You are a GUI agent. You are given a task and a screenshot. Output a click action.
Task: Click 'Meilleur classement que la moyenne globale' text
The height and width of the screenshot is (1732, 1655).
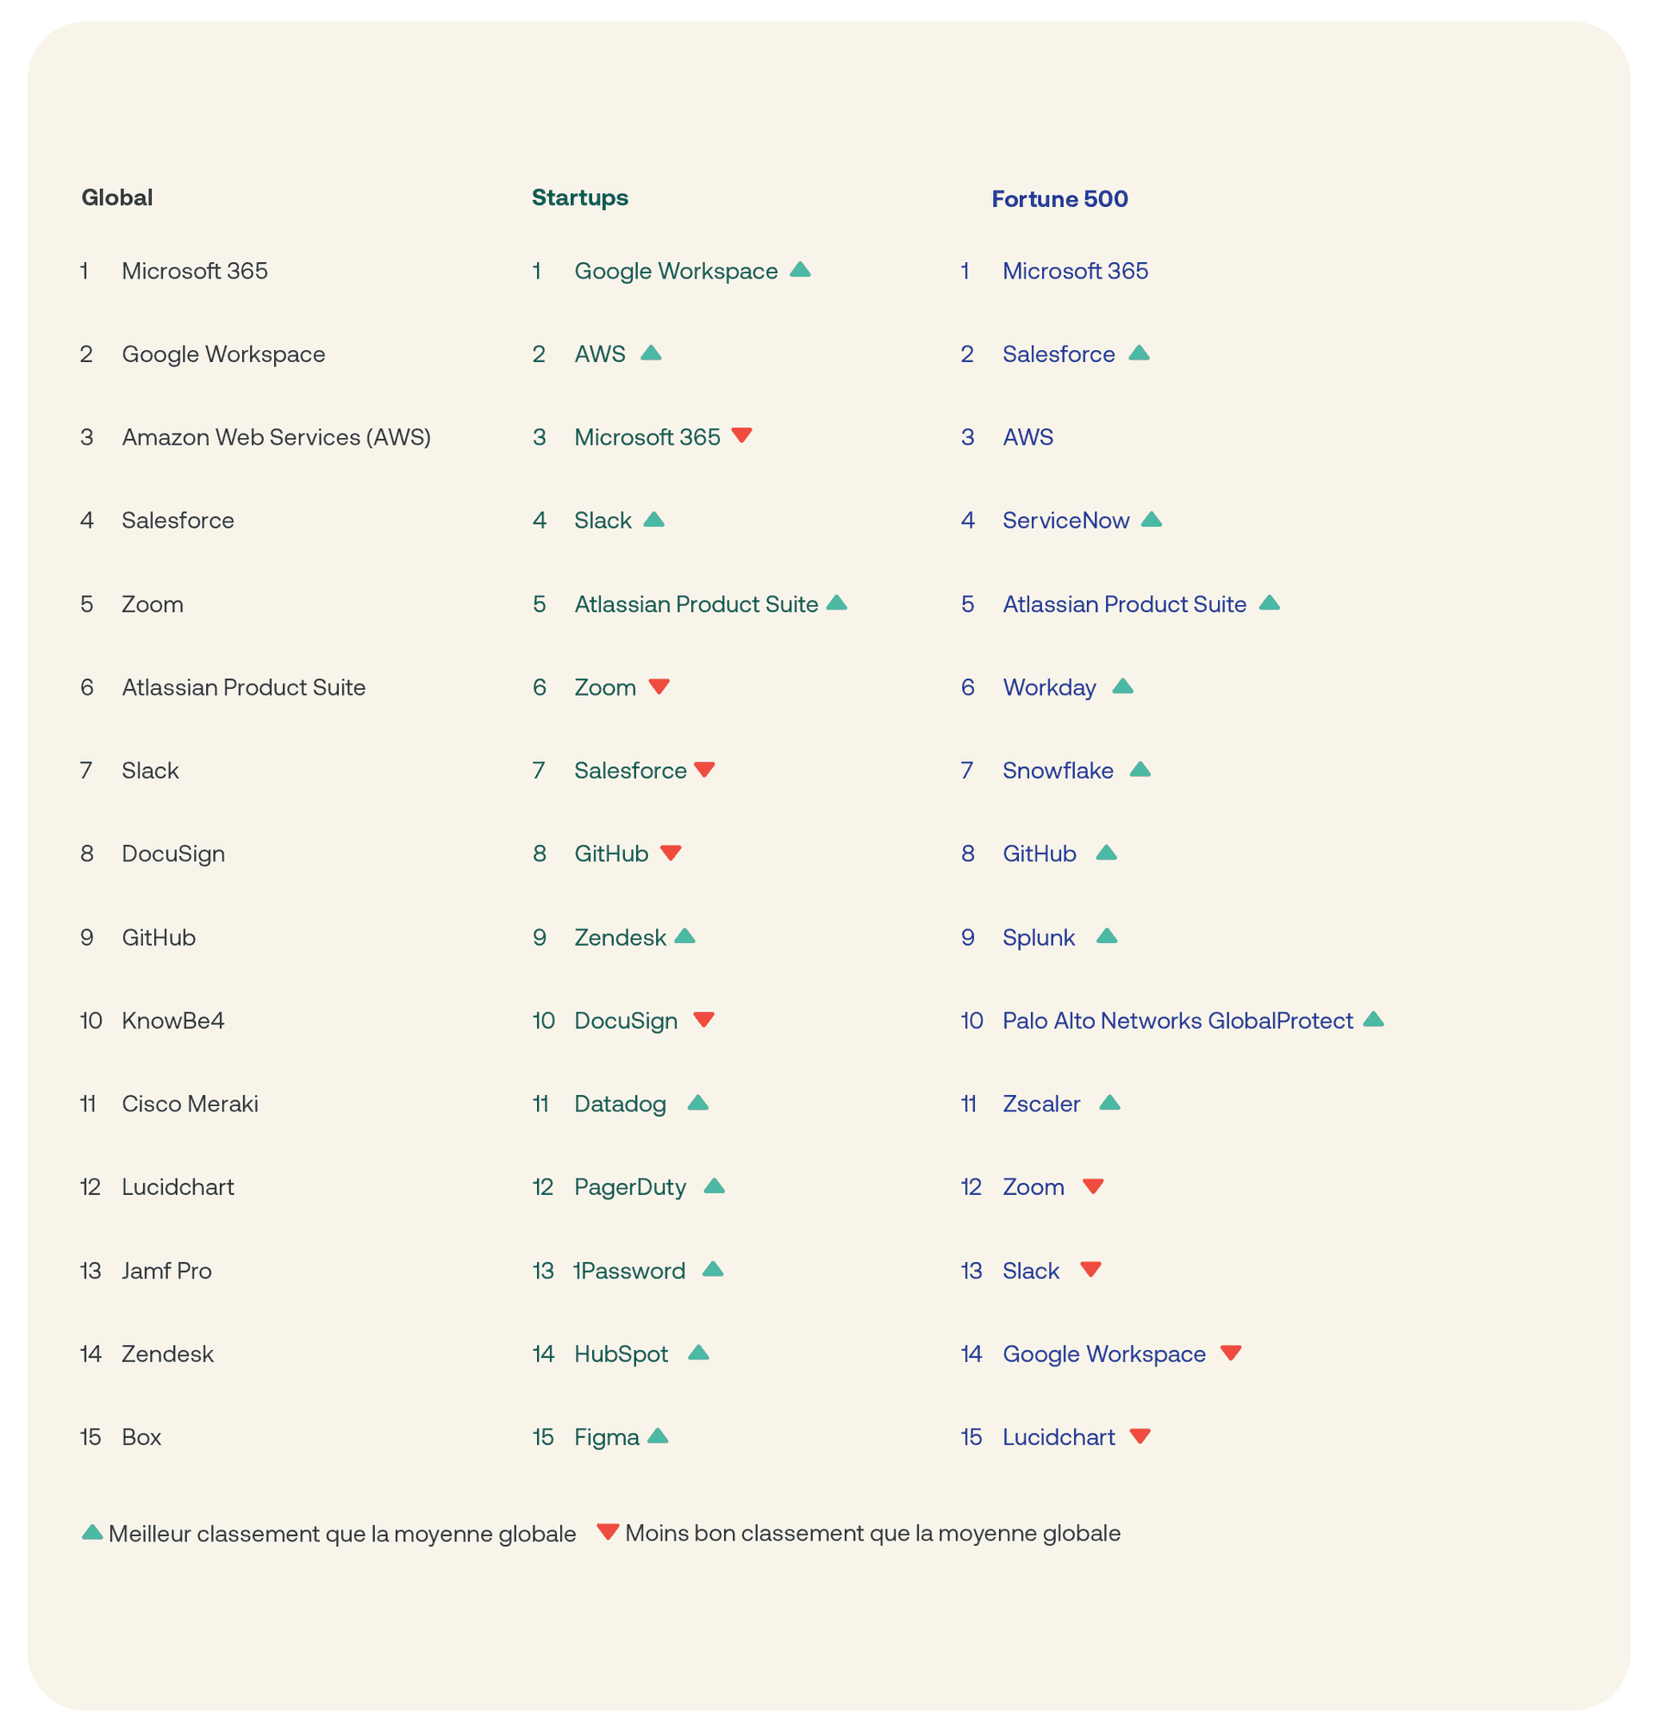coord(342,1534)
